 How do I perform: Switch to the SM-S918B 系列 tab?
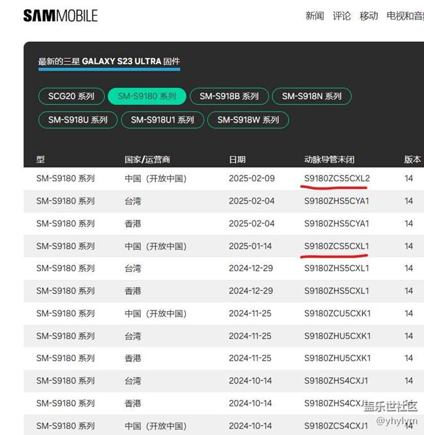point(229,97)
